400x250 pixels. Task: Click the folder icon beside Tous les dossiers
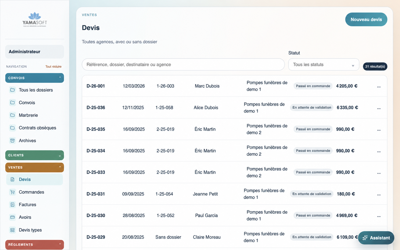point(12,90)
